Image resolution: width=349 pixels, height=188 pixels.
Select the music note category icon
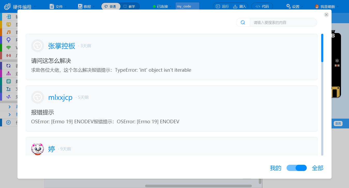(9, 32)
